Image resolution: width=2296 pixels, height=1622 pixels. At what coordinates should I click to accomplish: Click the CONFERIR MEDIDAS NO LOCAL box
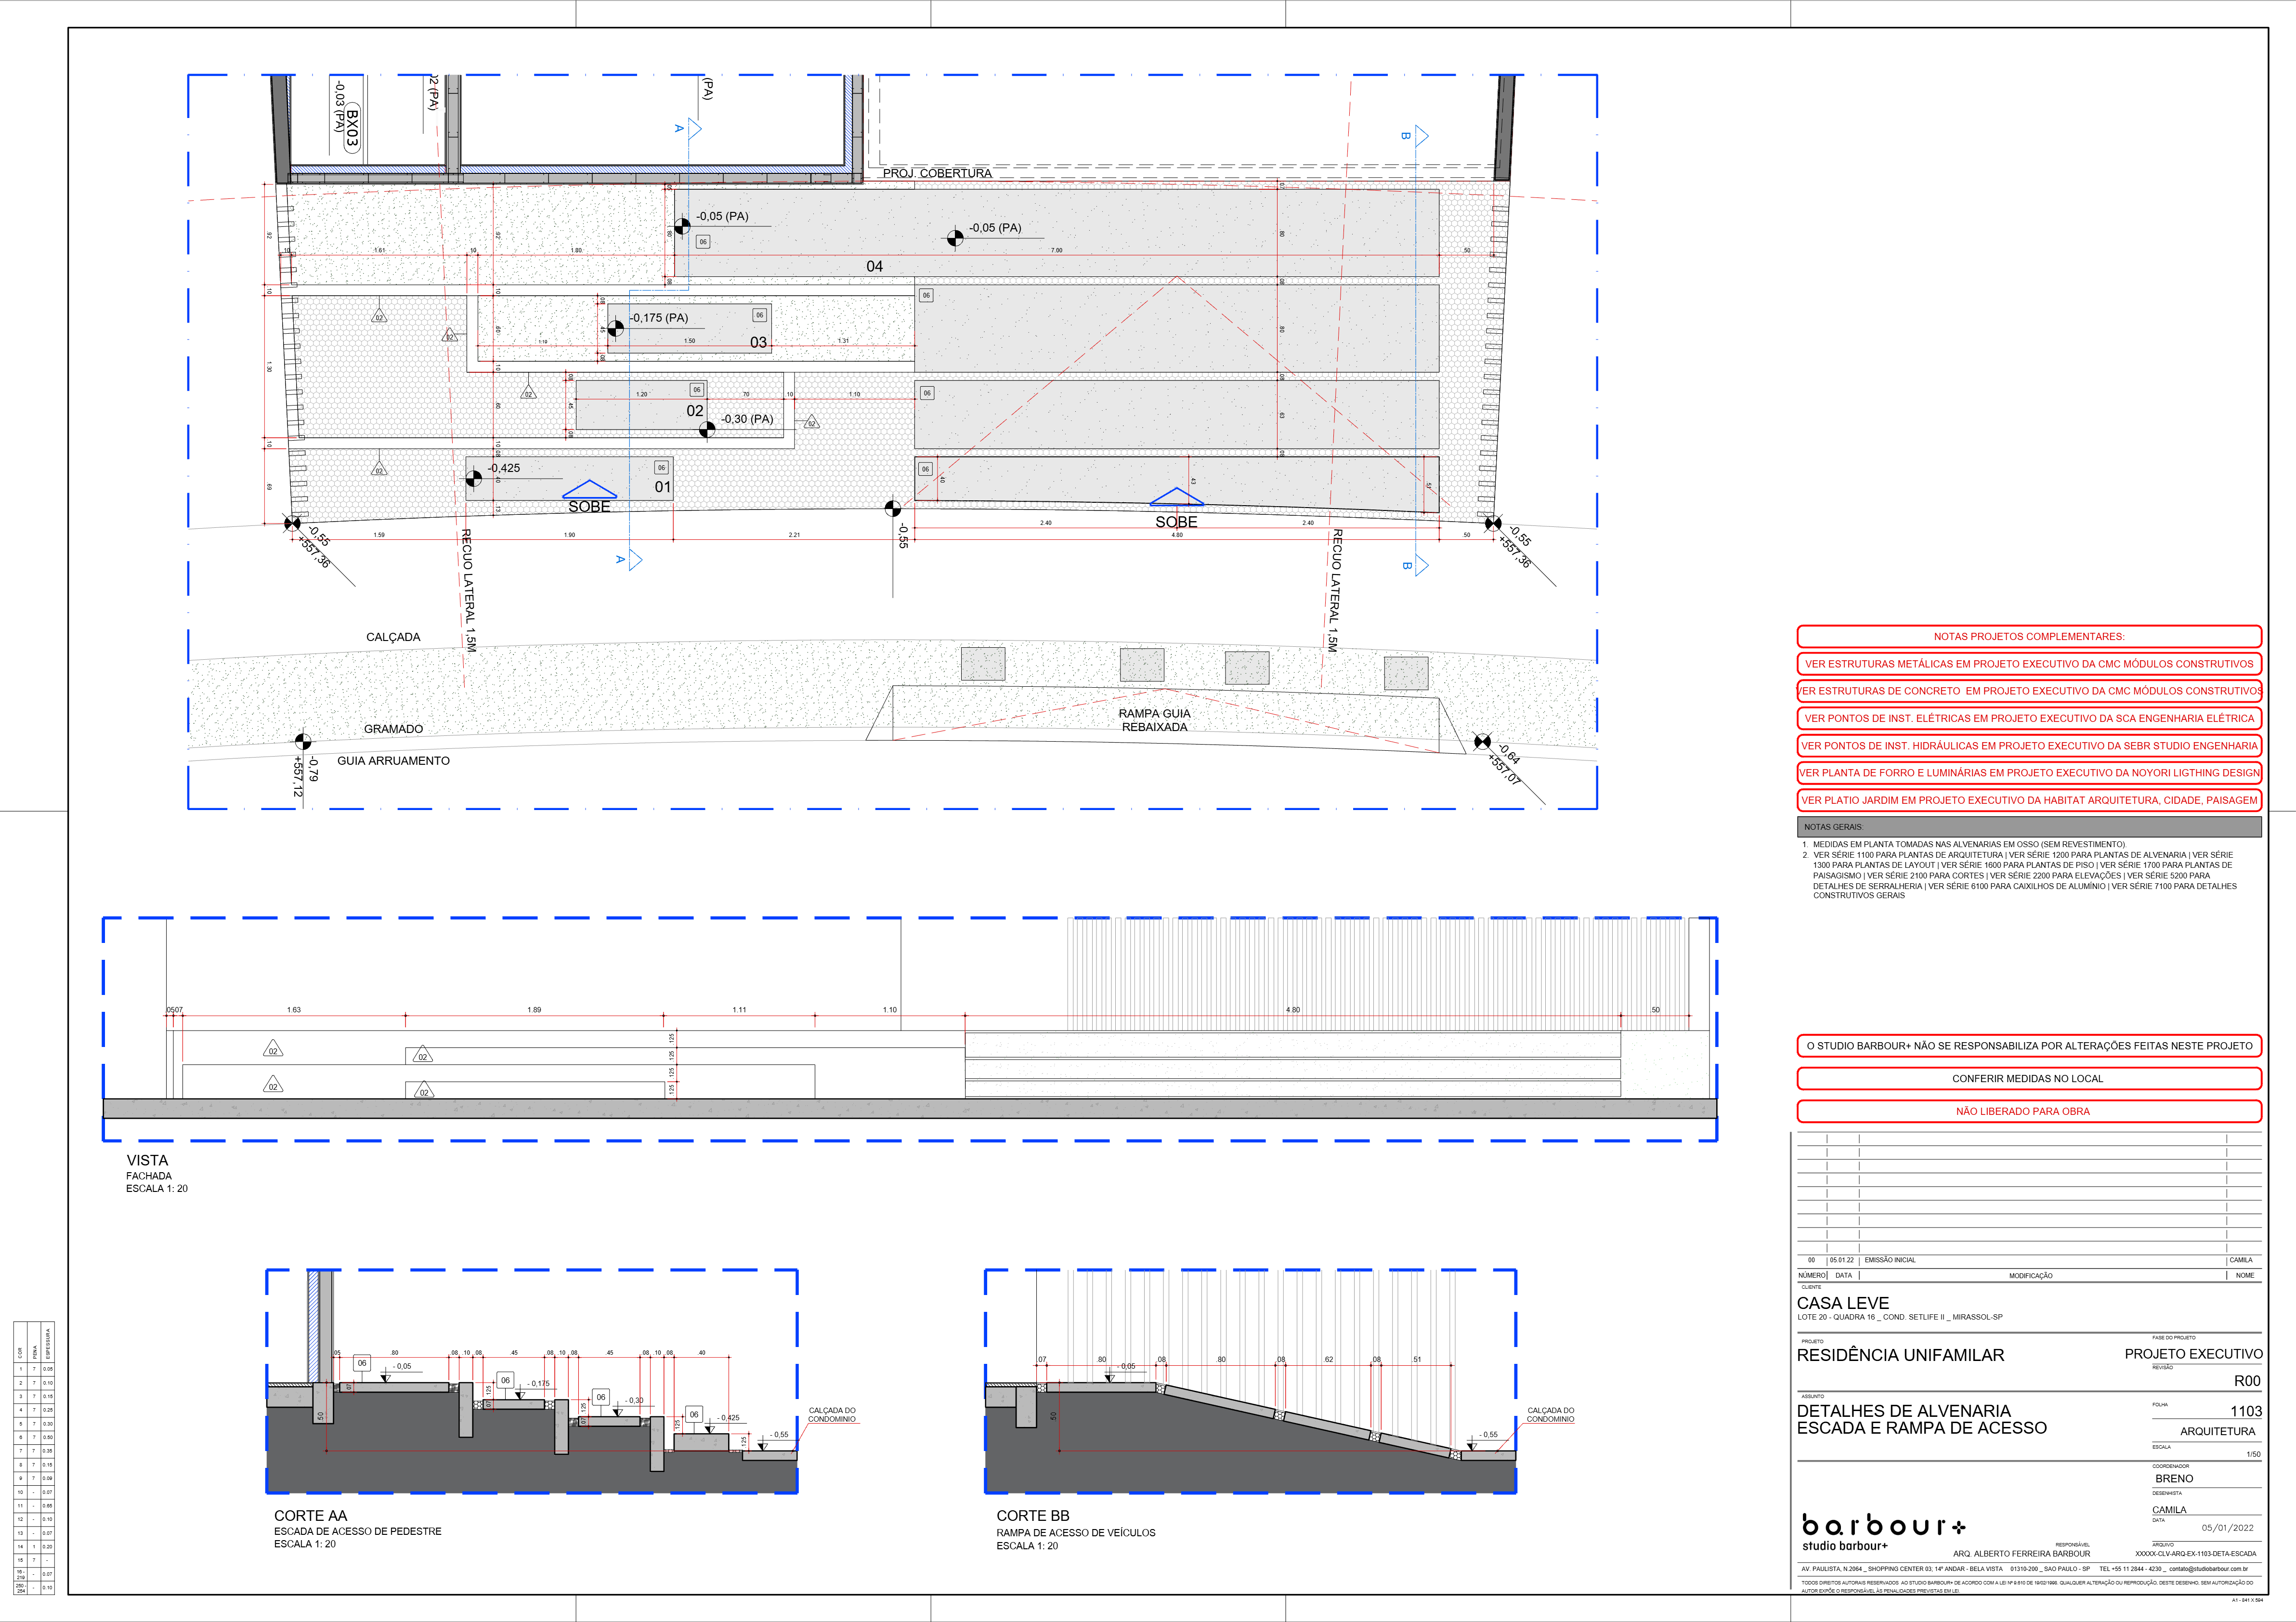tap(2028, 1079)
